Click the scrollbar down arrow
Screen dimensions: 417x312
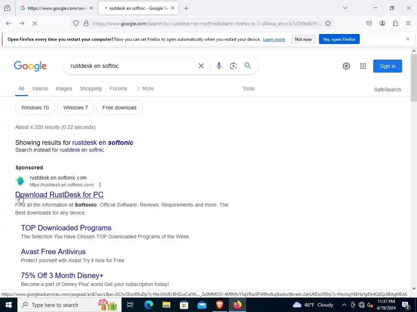(x=414, y=289)
